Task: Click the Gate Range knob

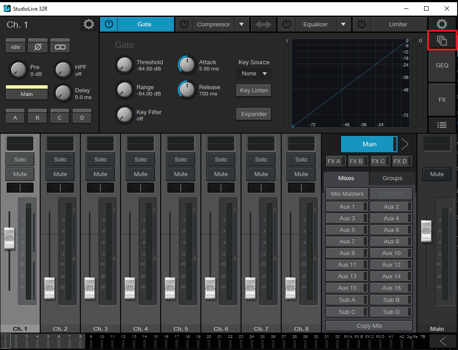Action: point(125,90)
